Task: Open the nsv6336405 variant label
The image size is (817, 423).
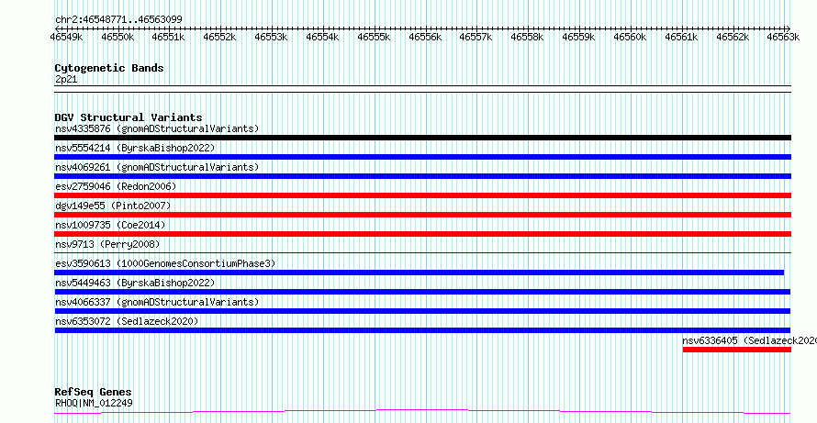Action: click(x=749, y=340)
